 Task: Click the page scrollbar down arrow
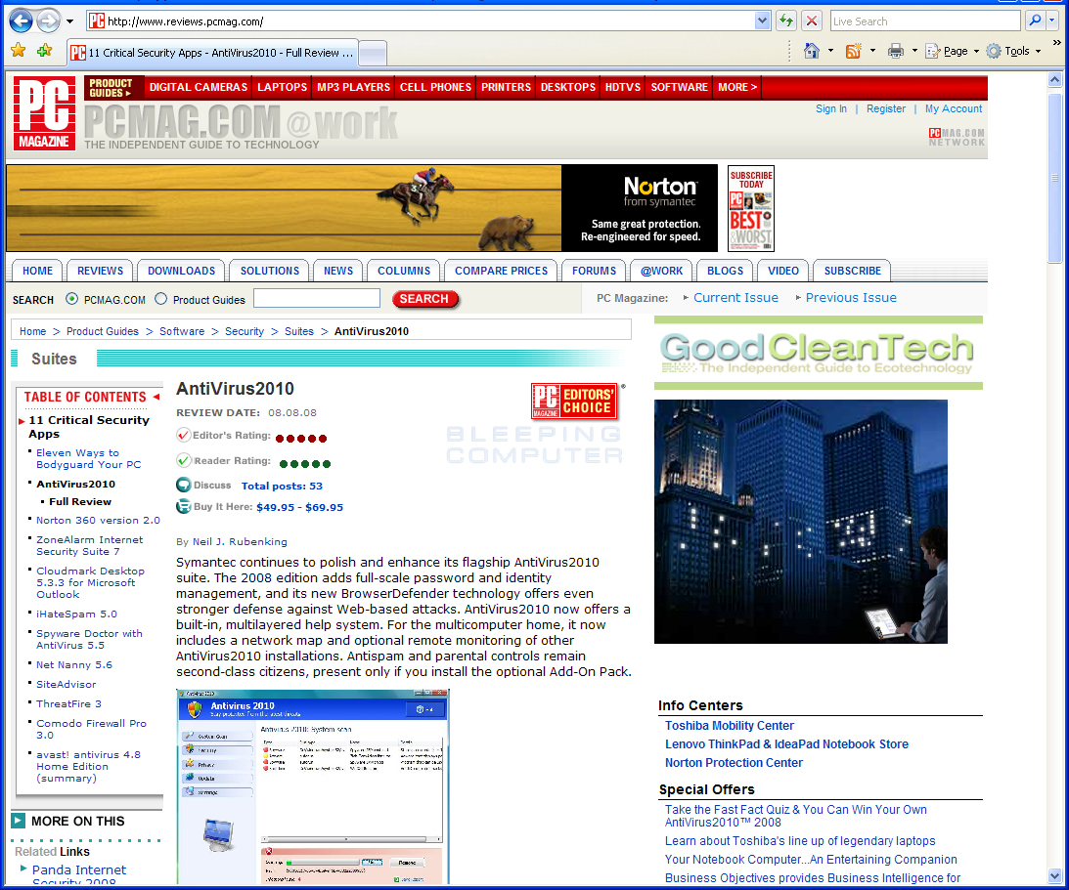(1054, 875)
